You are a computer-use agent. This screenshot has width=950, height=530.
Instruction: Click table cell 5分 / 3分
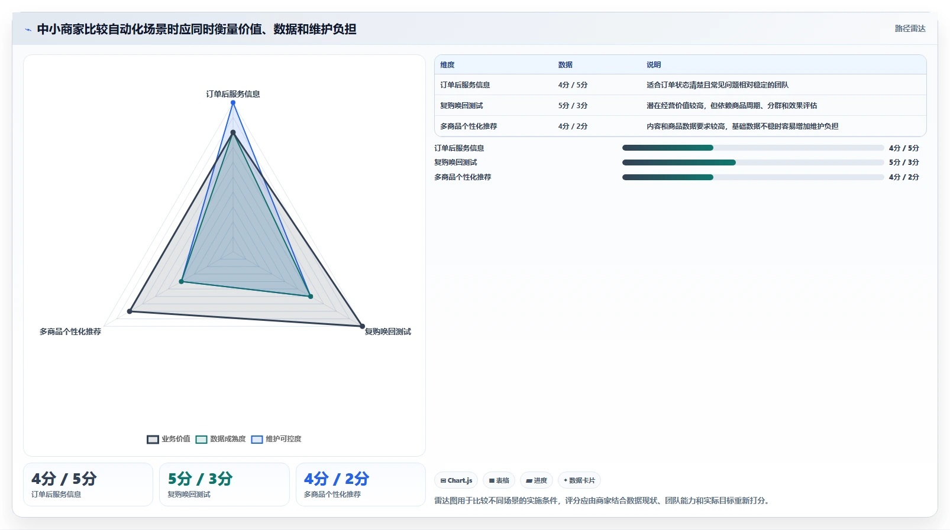point(573,106)
